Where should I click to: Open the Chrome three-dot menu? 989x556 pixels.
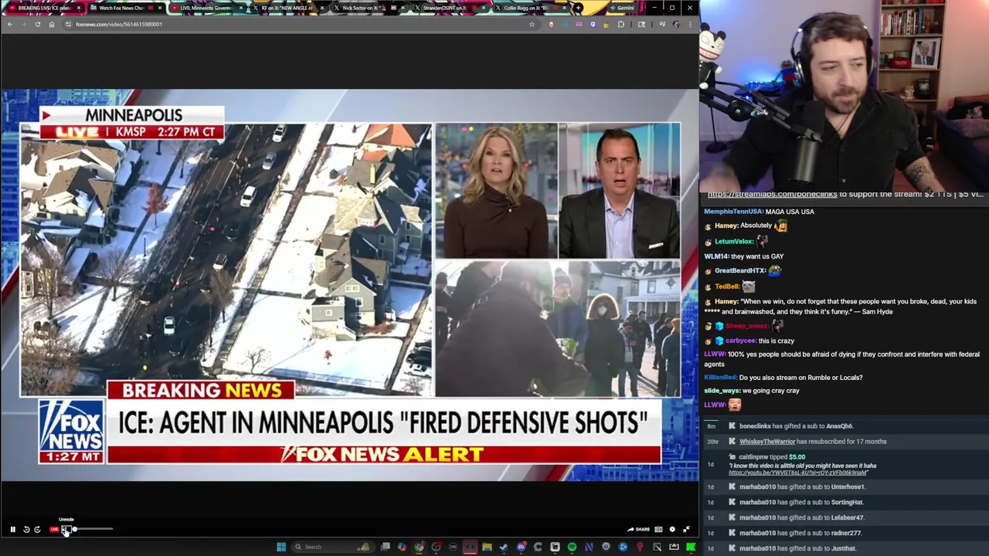(x=689, y=24)
